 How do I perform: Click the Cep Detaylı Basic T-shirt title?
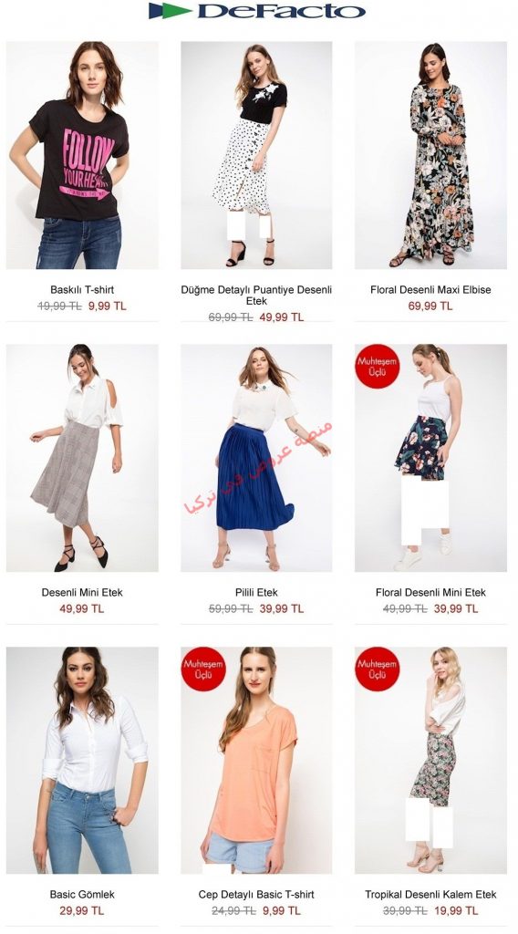click(256, 895)
